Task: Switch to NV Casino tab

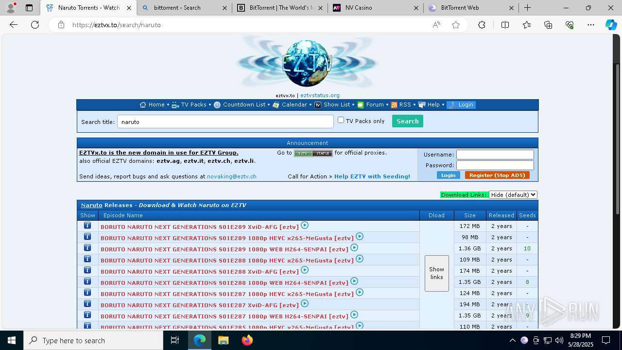Action: point(375,8)
